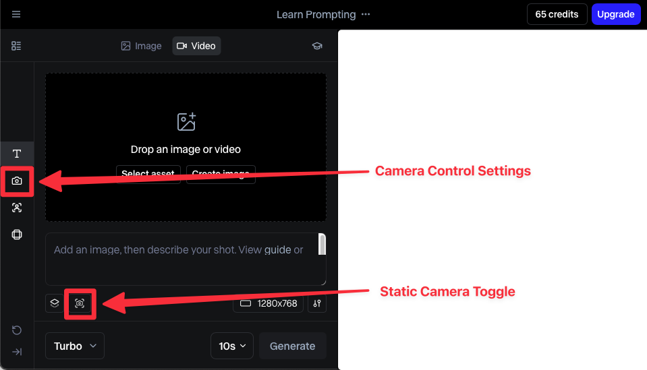This screenshot has width=647, height=370.
Task: Open the adjustment settings sliders icon
Action: (x=316, y=303)
